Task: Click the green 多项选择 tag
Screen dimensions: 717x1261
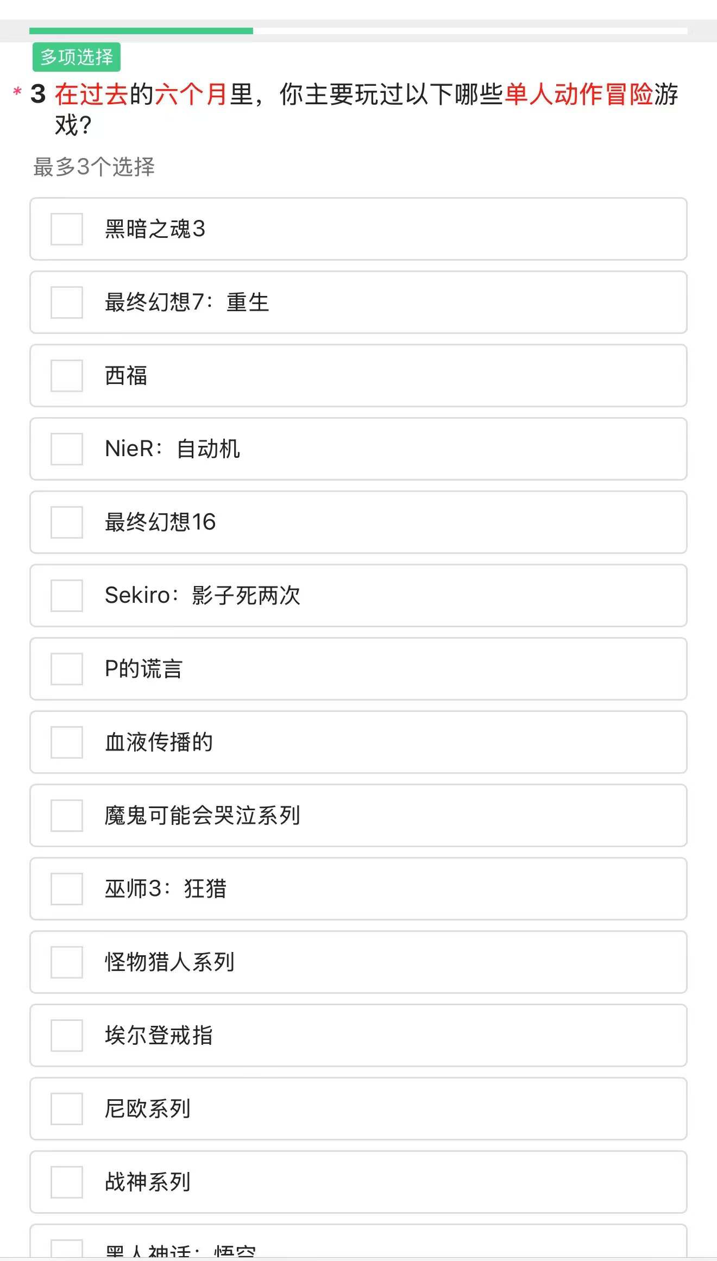Action: pos(77,57)
